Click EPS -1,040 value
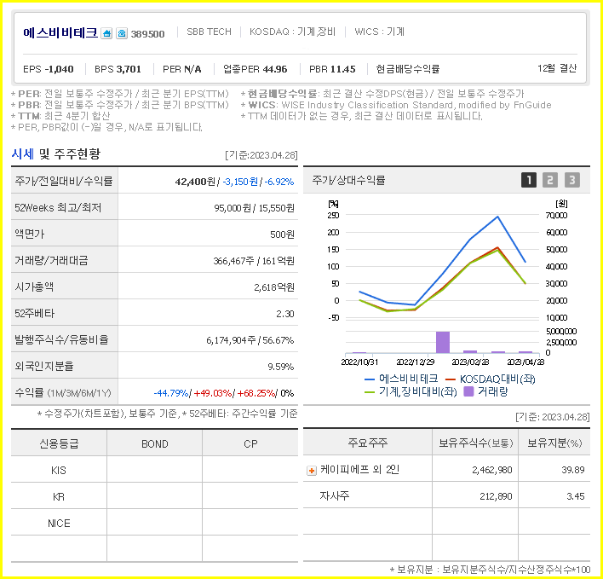 (x=48, y=69)
